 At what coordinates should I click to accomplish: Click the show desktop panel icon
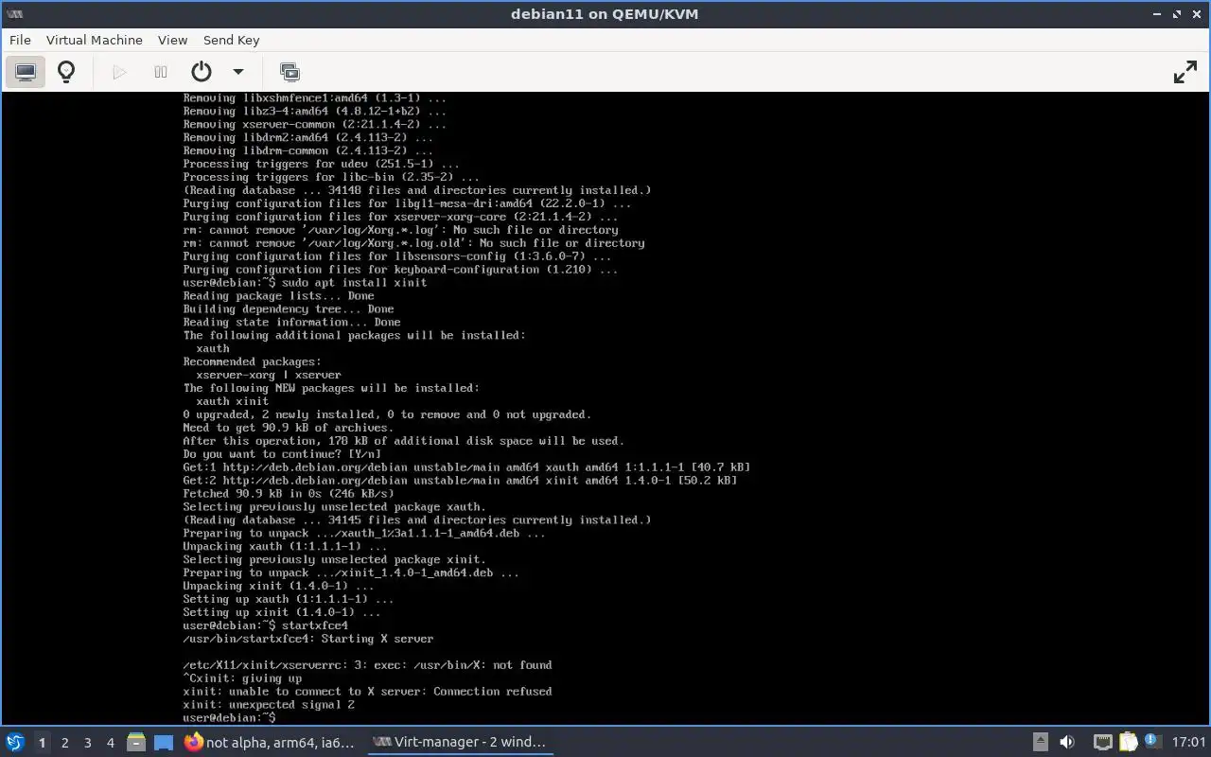163,743
